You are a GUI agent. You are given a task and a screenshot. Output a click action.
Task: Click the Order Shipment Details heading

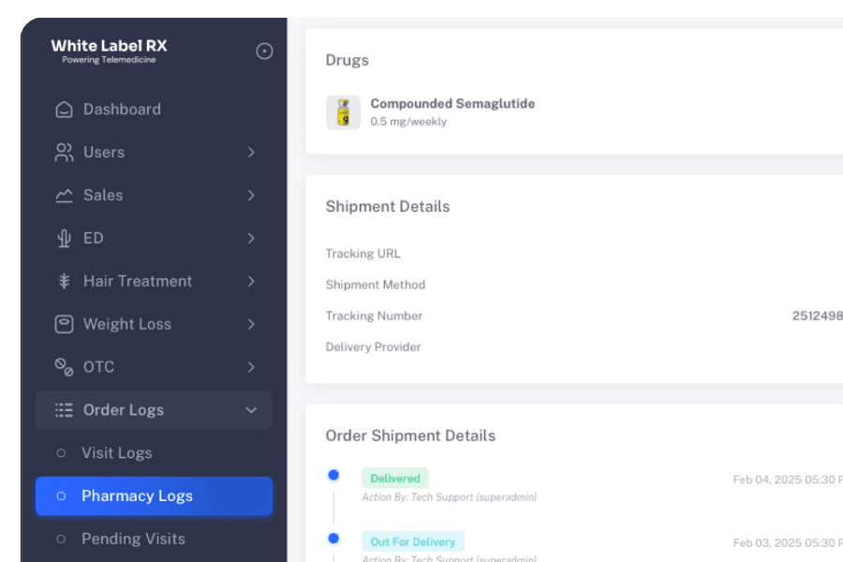tap(410, 436)
